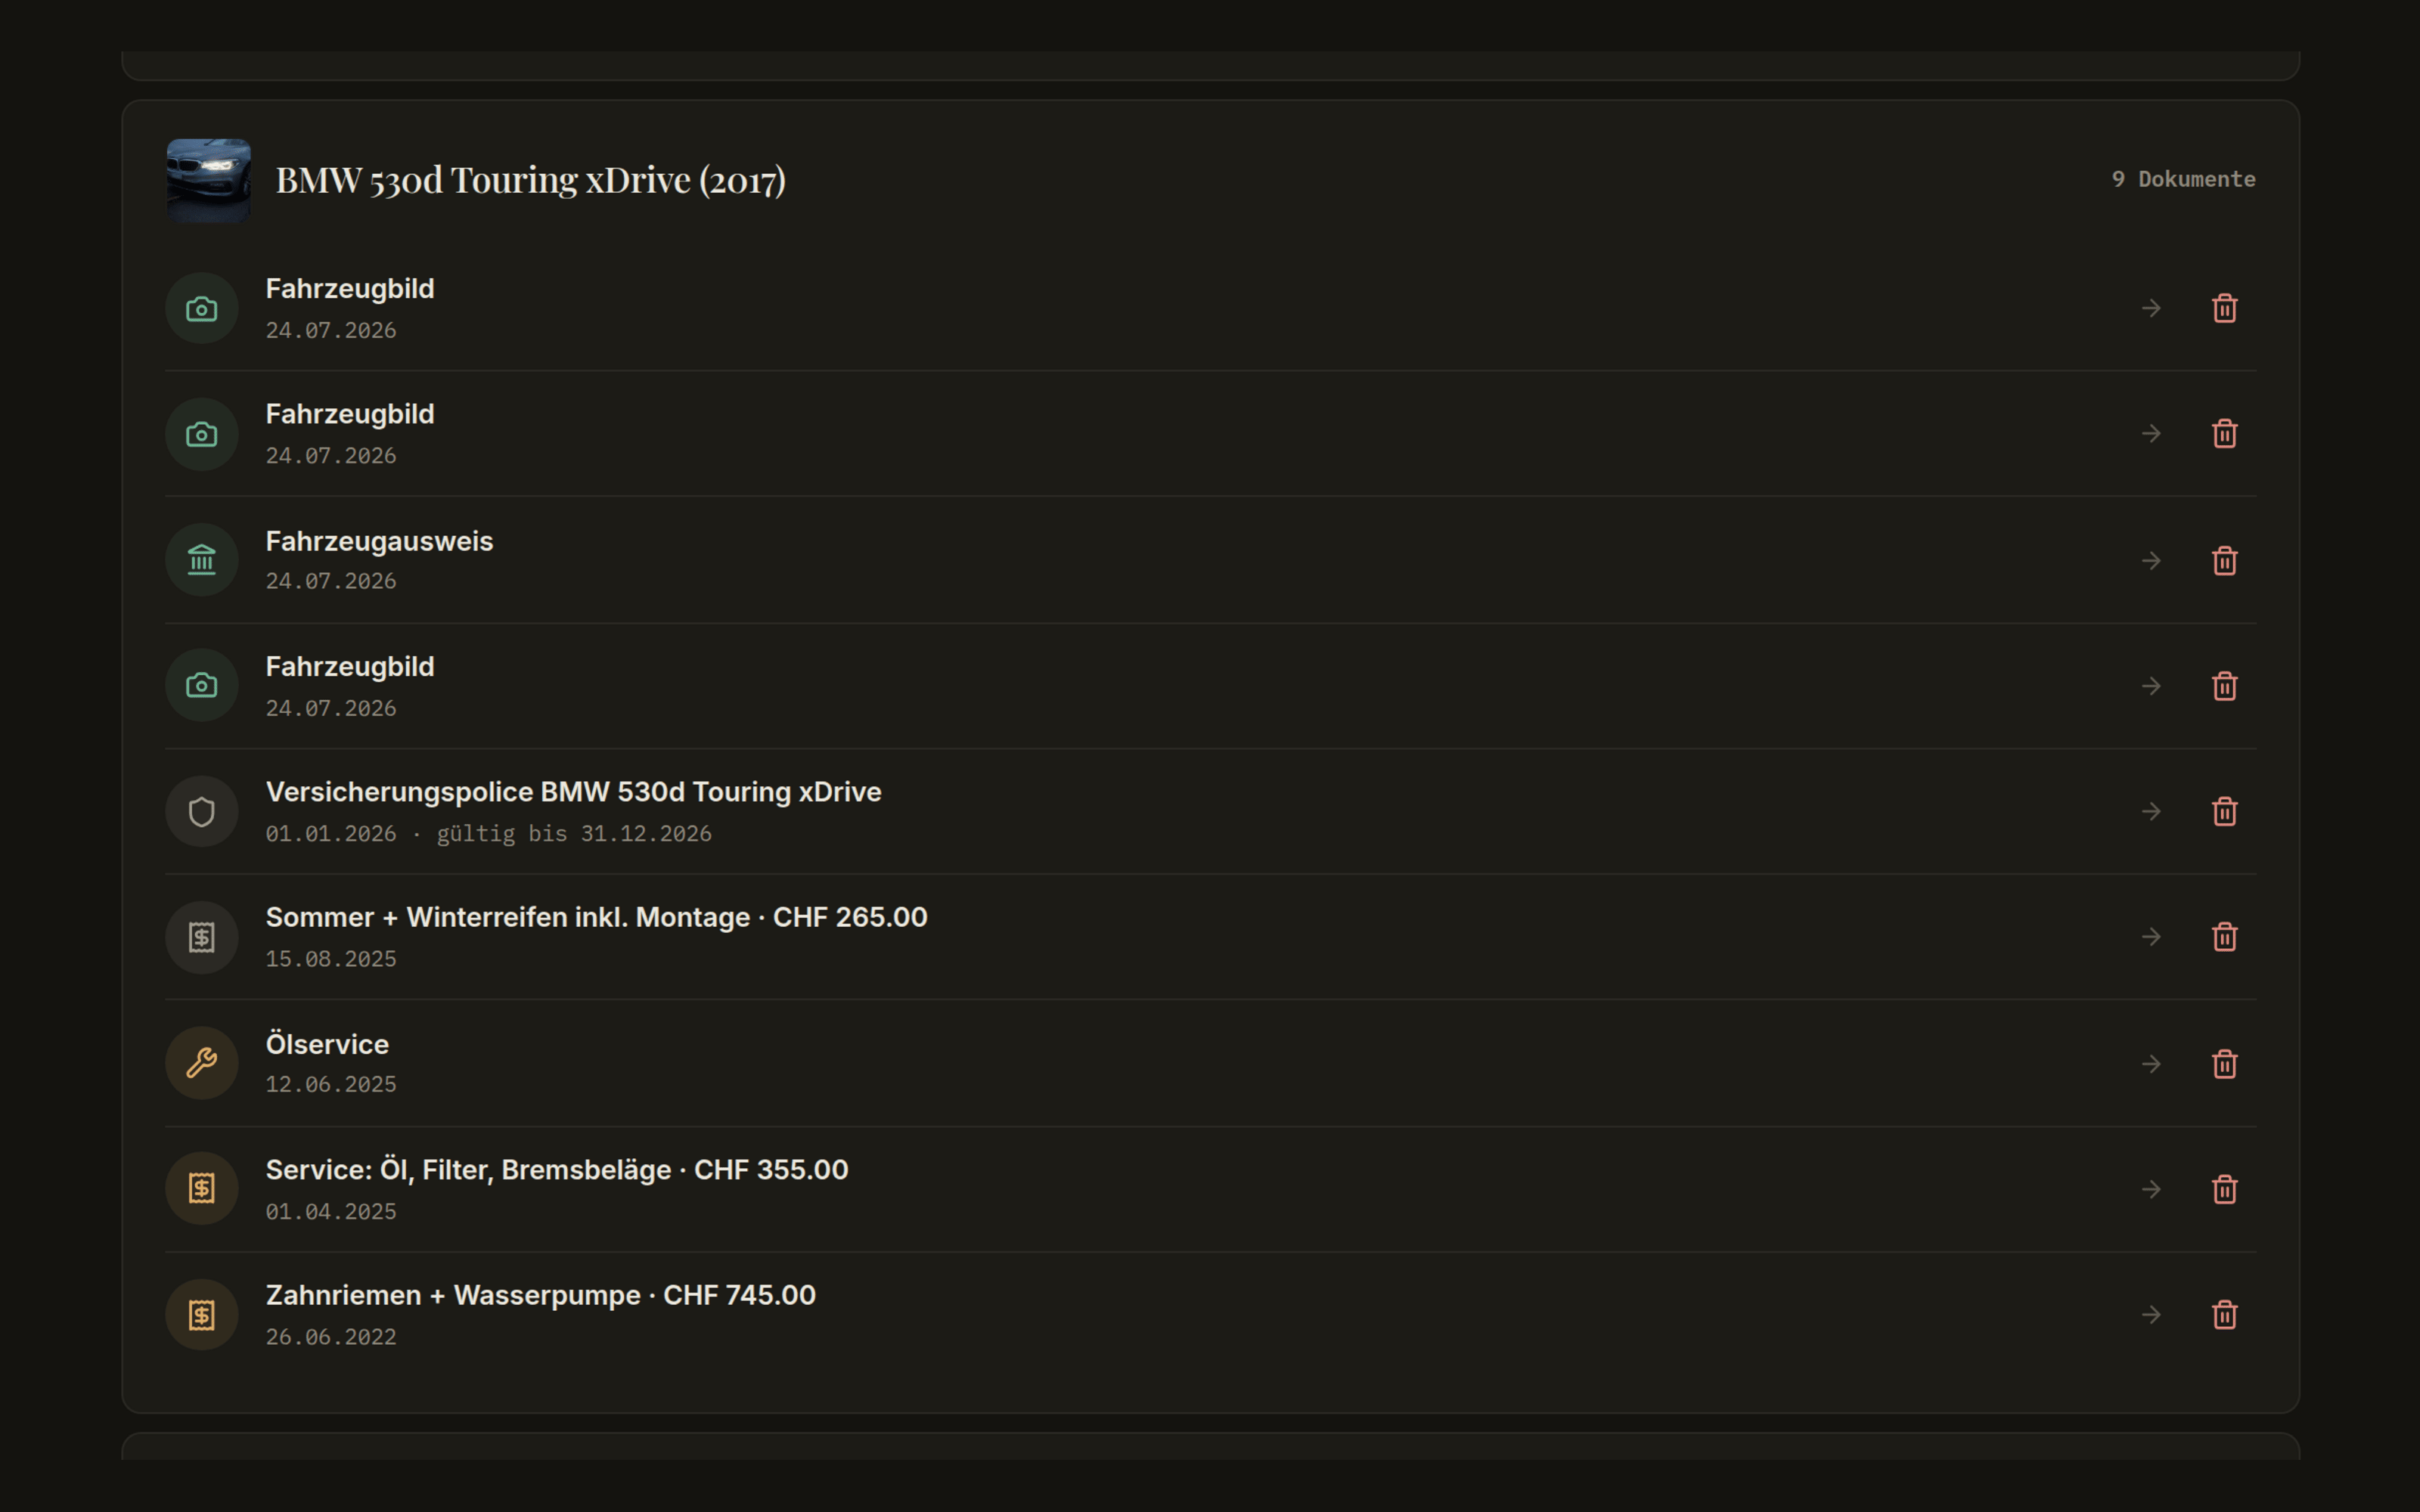Image resolution: width=2420 pixels, height=1512 pixels.
Task: Open the Fahrzeugausweis document with its arrow
Action: coord(2151,561)
